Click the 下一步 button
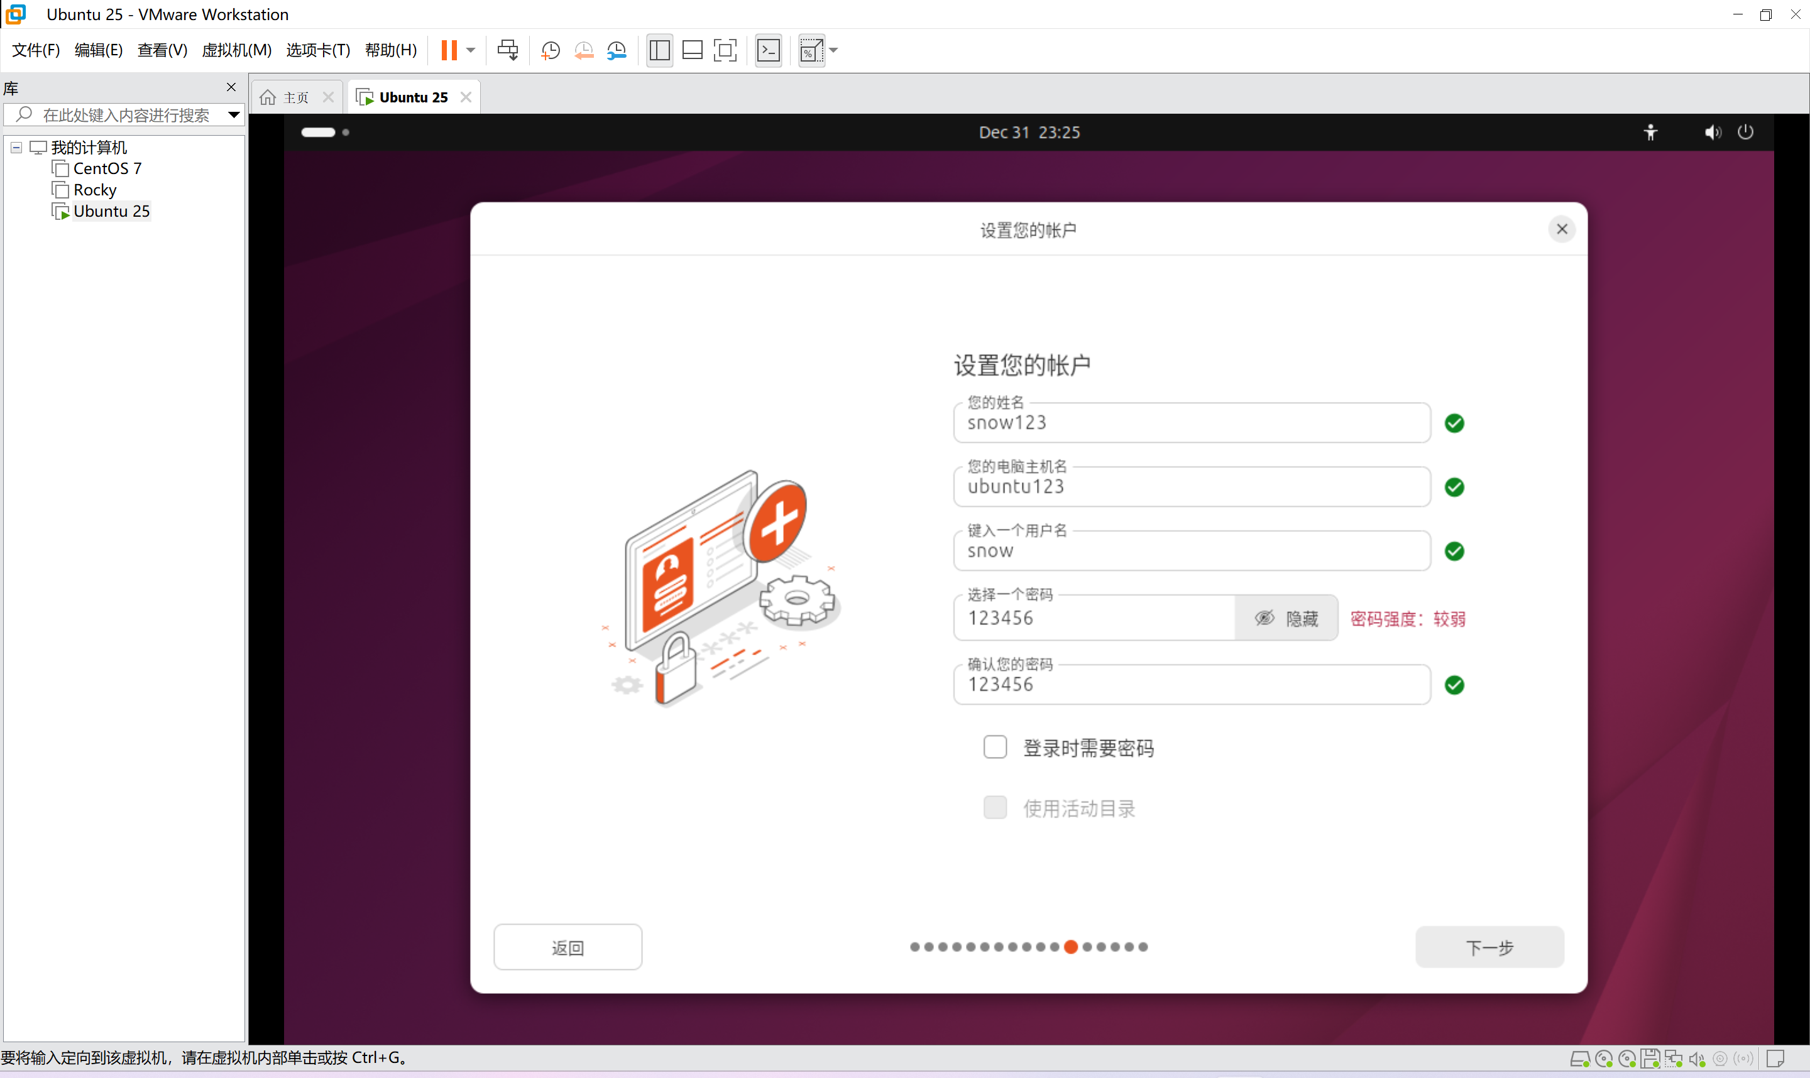 click(1489, 947)
